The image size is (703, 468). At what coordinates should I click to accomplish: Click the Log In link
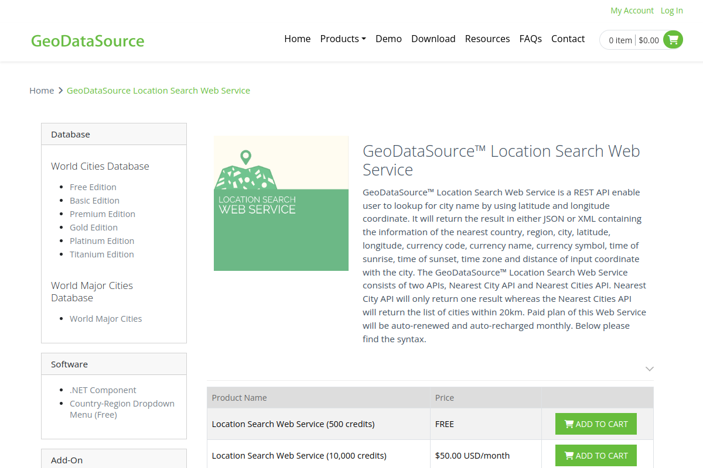672,11
